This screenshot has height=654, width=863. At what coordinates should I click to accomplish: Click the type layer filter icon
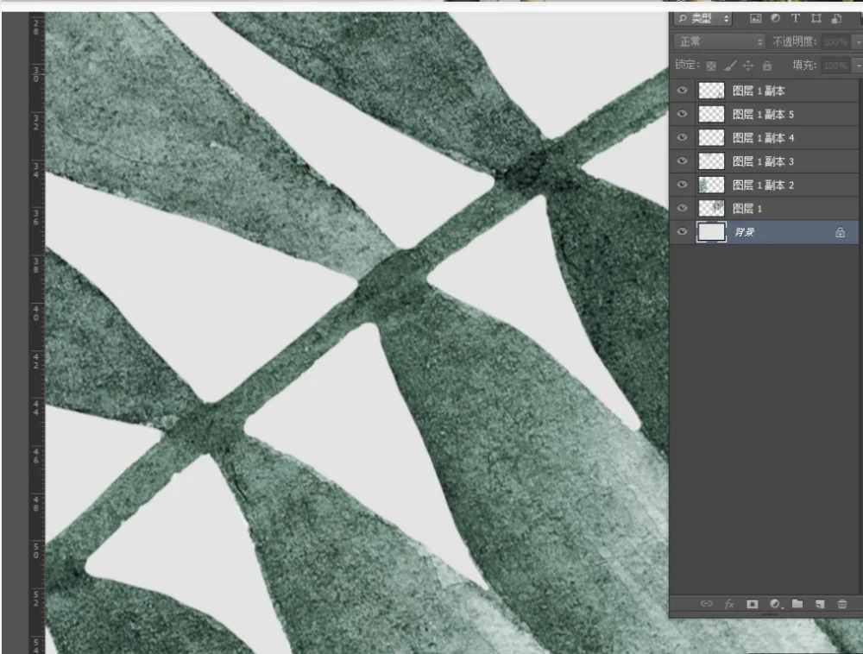(x=796, y=18)
